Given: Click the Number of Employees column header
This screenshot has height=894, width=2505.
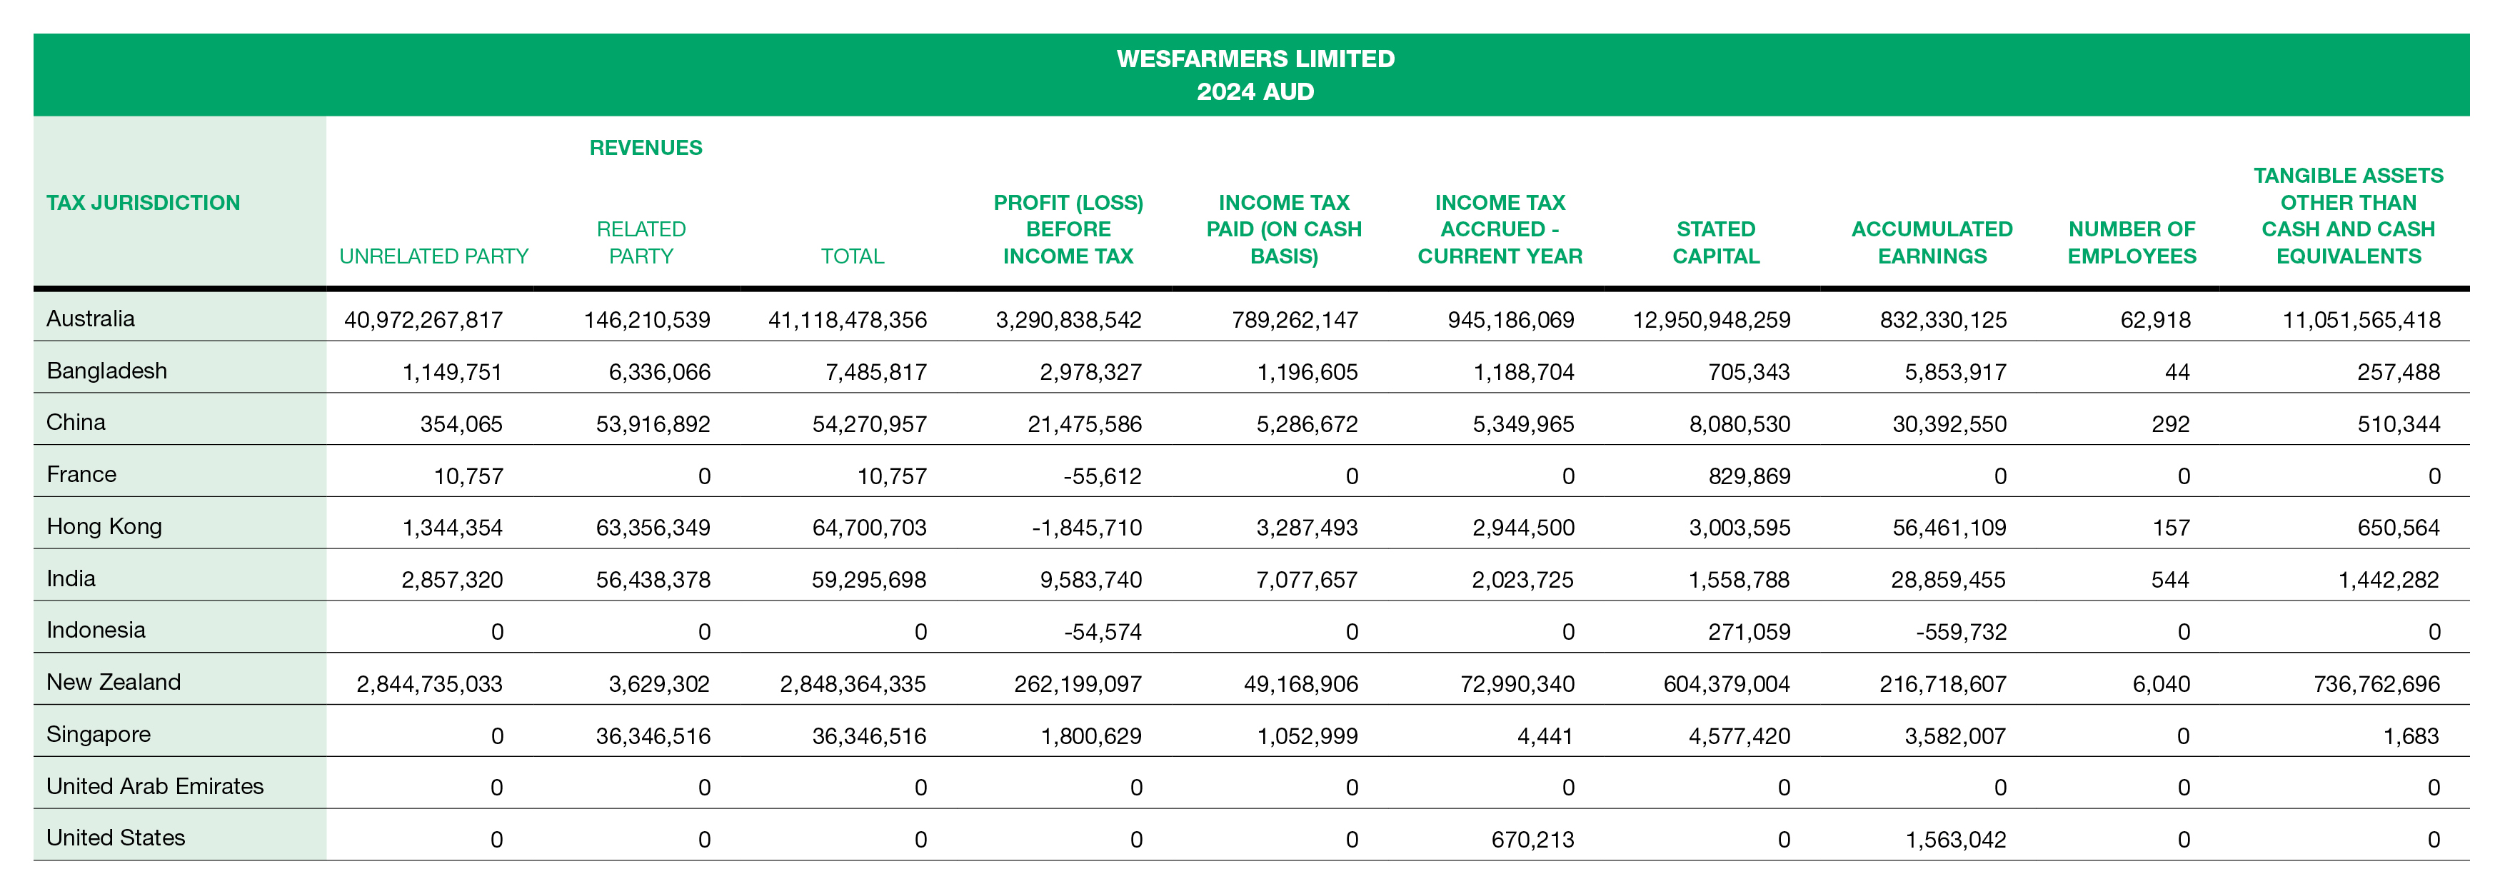Looking at the screenshot, I should (x=2132, y=242).
